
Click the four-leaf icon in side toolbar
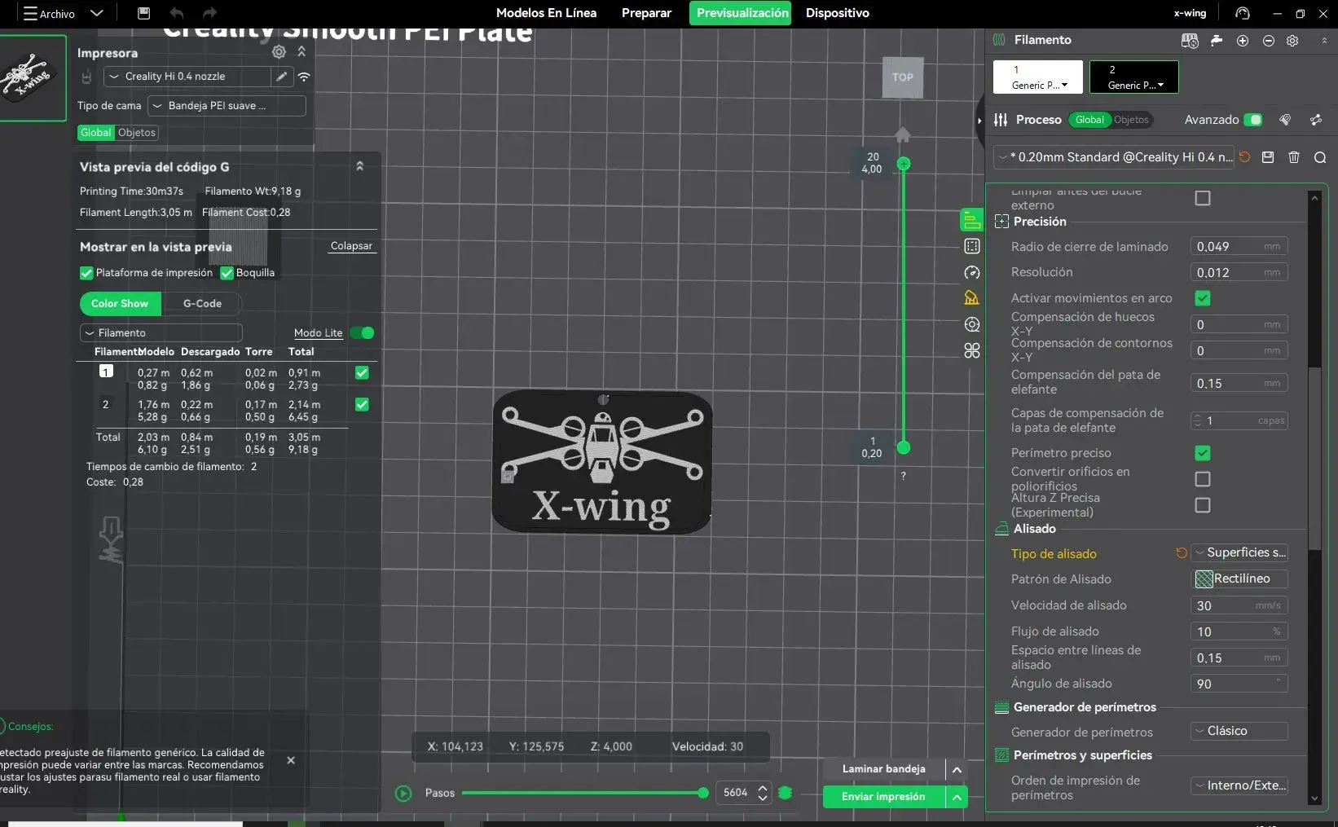[972, 350]
